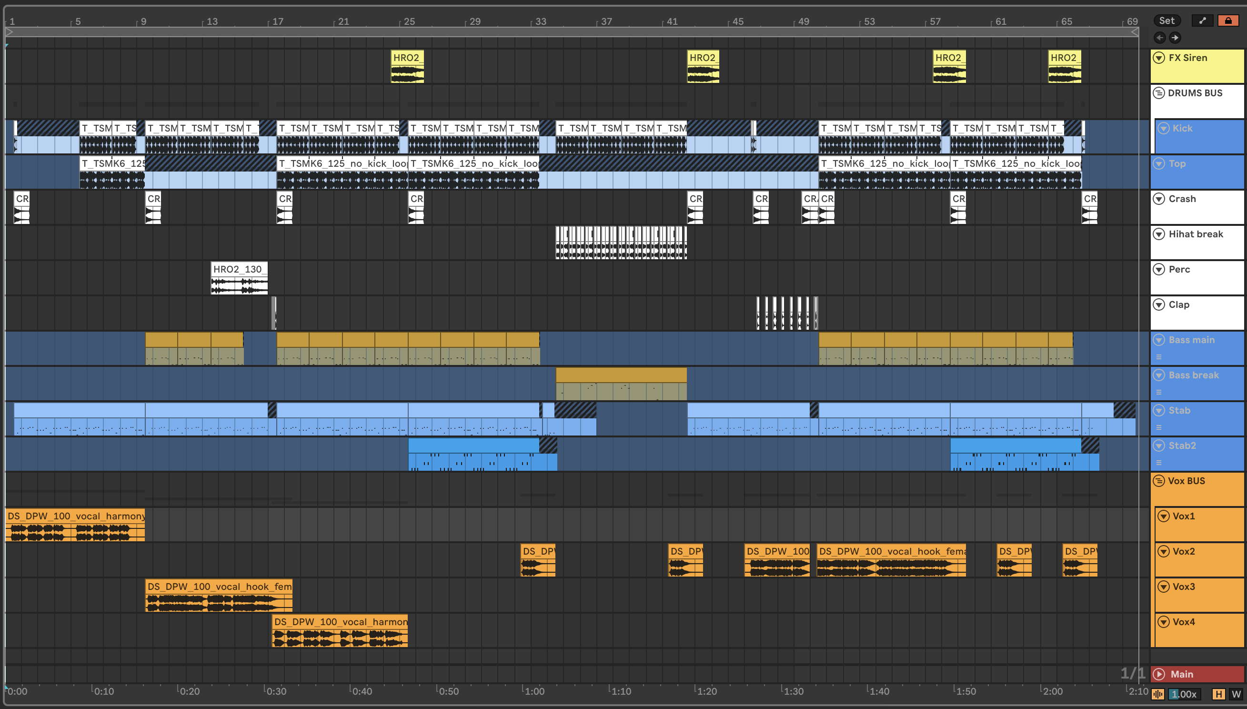Toggle the H optimize height button
Screen dimensions: 1247x709
[1219, 694]
